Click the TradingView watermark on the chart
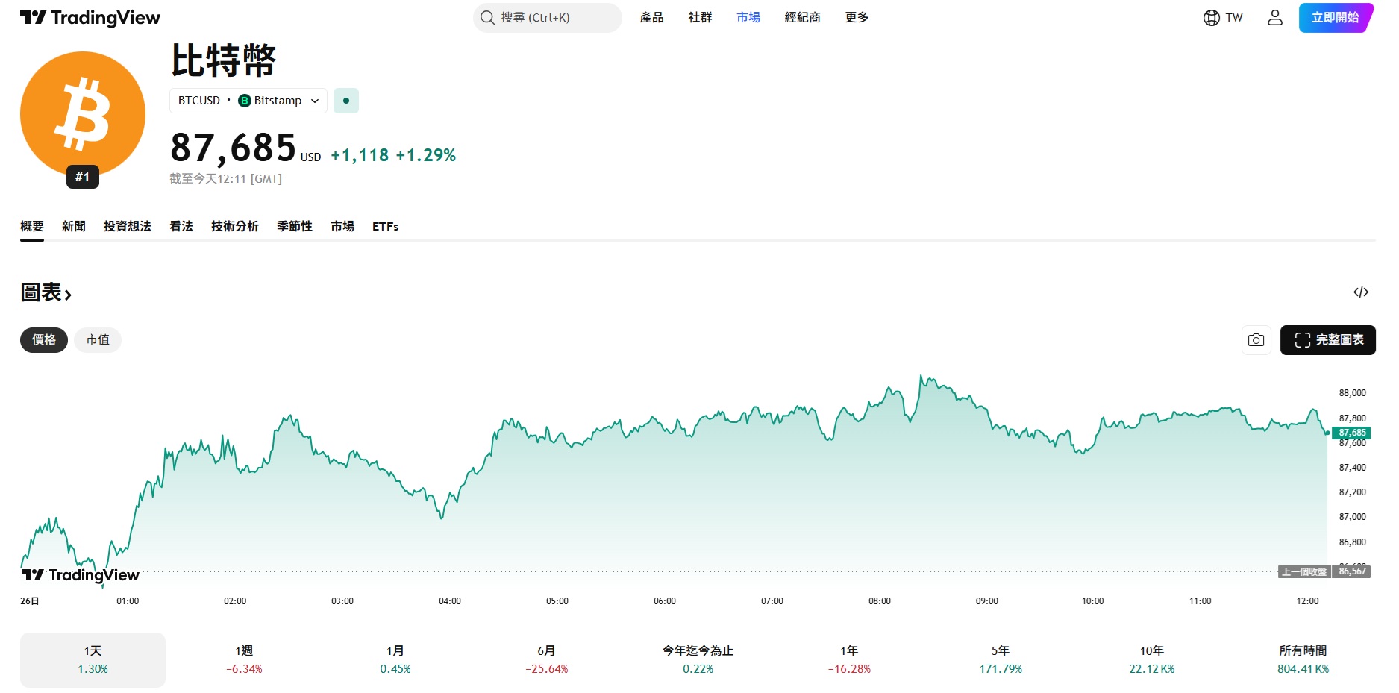 79,575
